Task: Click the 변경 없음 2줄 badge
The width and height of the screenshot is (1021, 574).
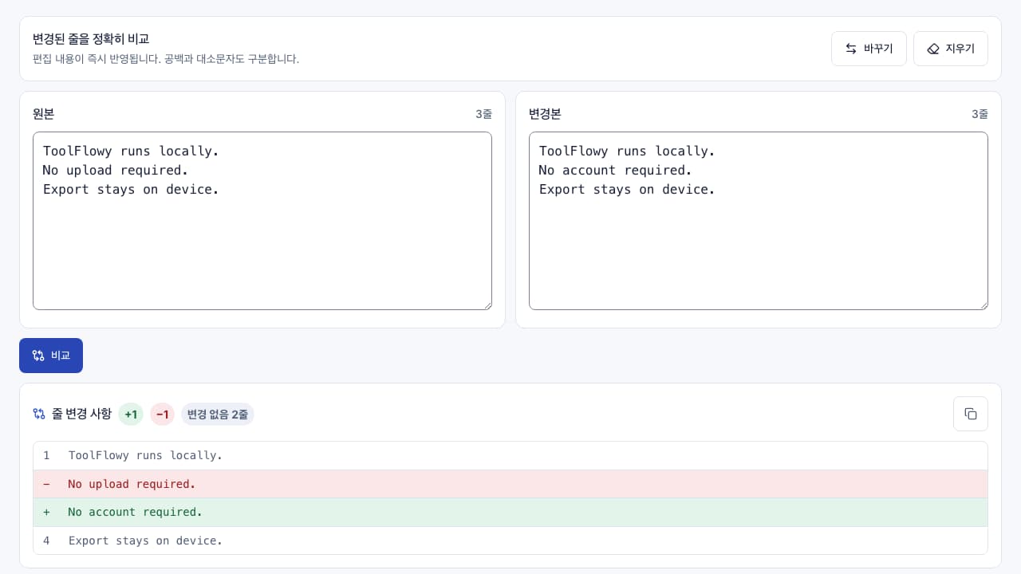Action: 218,414
